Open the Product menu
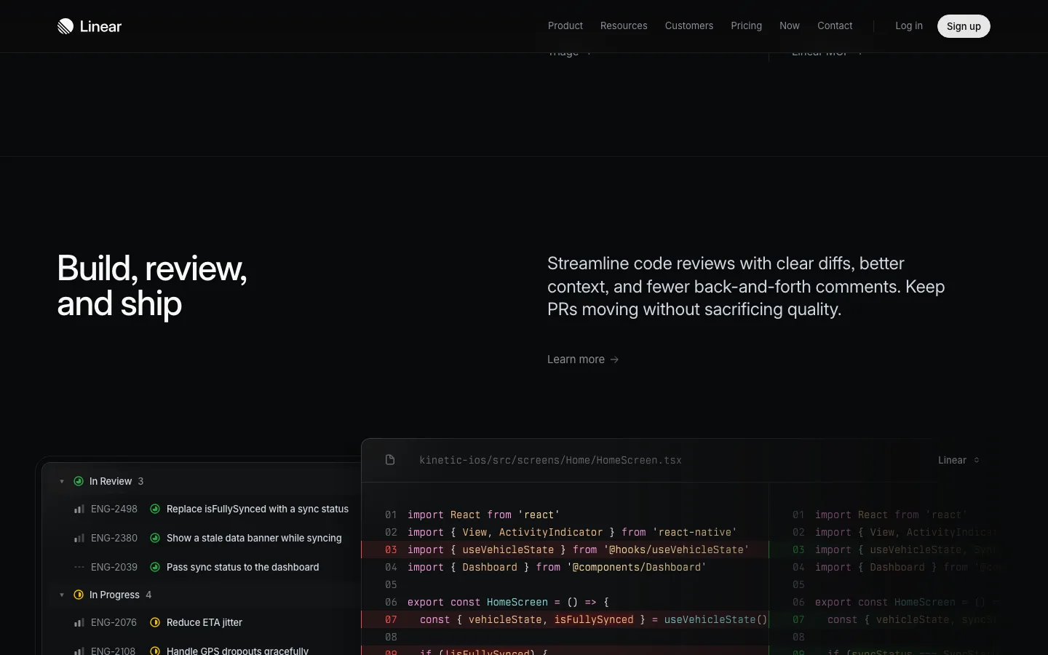This screenshot has height=655, width=1048. point(565,25)
